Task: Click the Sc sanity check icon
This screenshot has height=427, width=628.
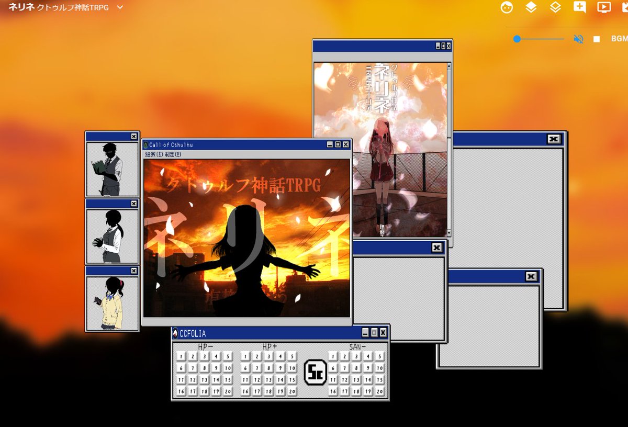Action: coord(316,373)
